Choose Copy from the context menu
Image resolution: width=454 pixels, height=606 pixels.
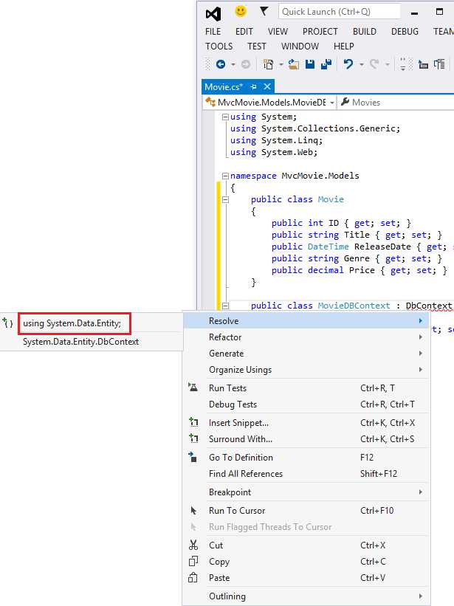click(306, 562)
